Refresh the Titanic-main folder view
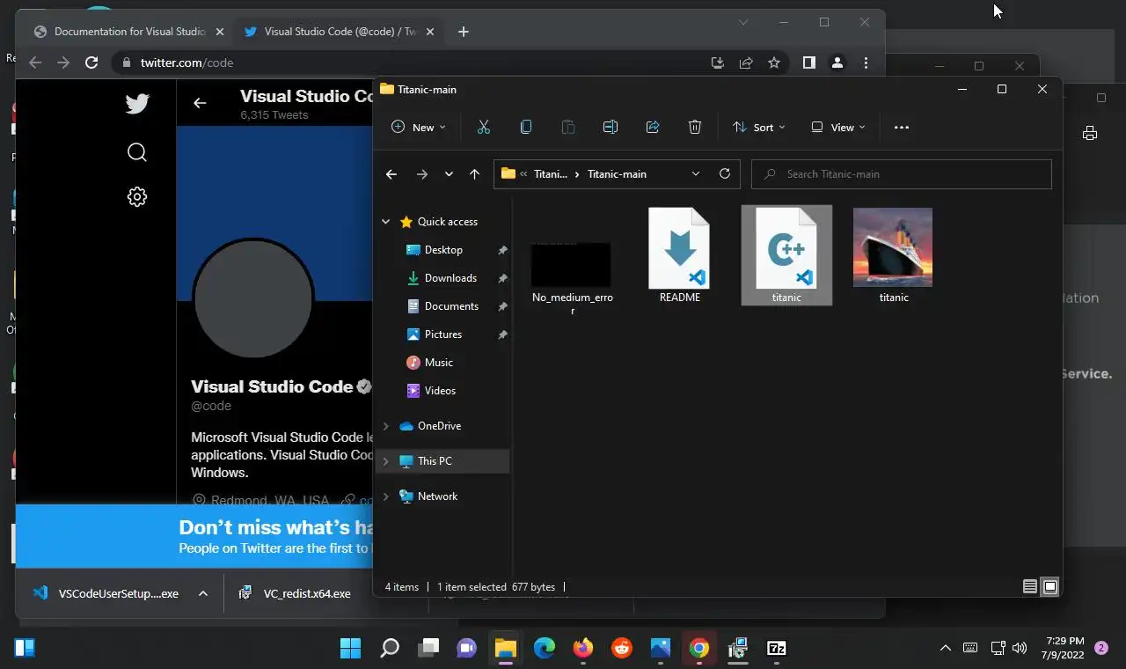The width and height of the screenshot is (1126, 669). 725,173
